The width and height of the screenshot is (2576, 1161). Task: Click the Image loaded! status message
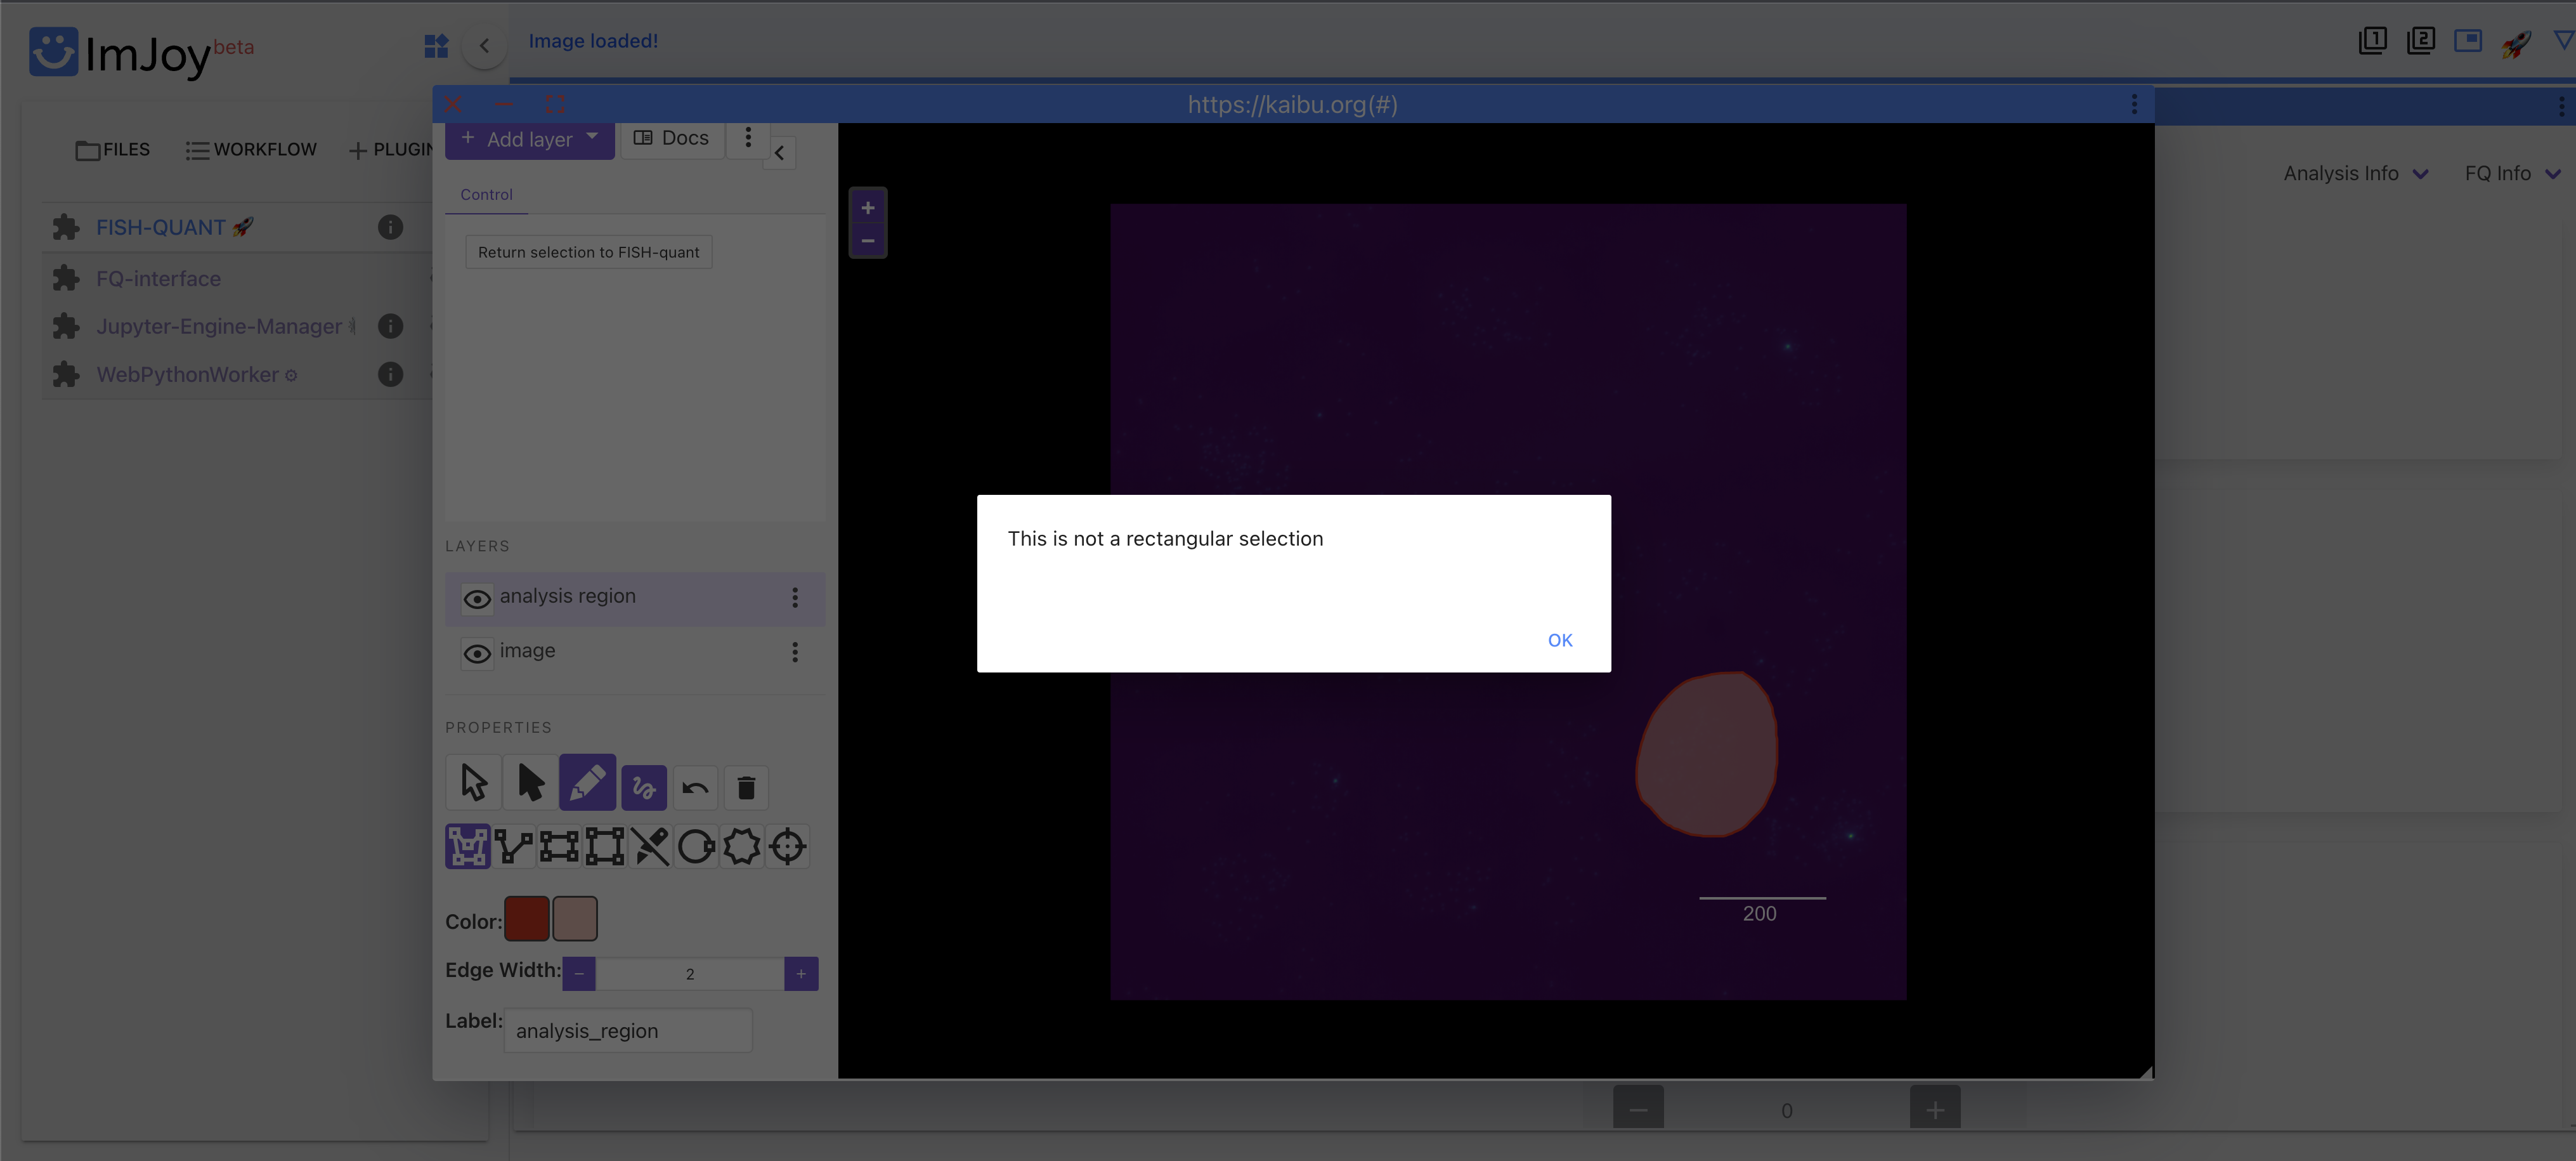click(x=593, y=41)
